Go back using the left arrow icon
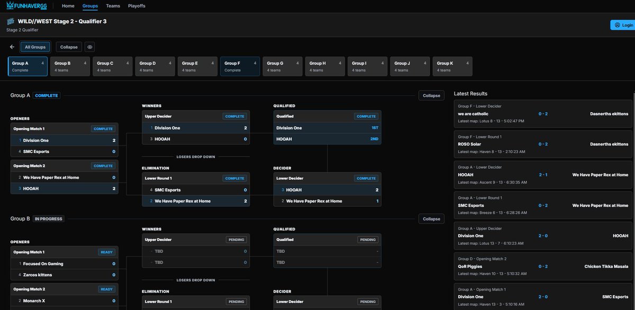635x310 pixels. (12, 47)
